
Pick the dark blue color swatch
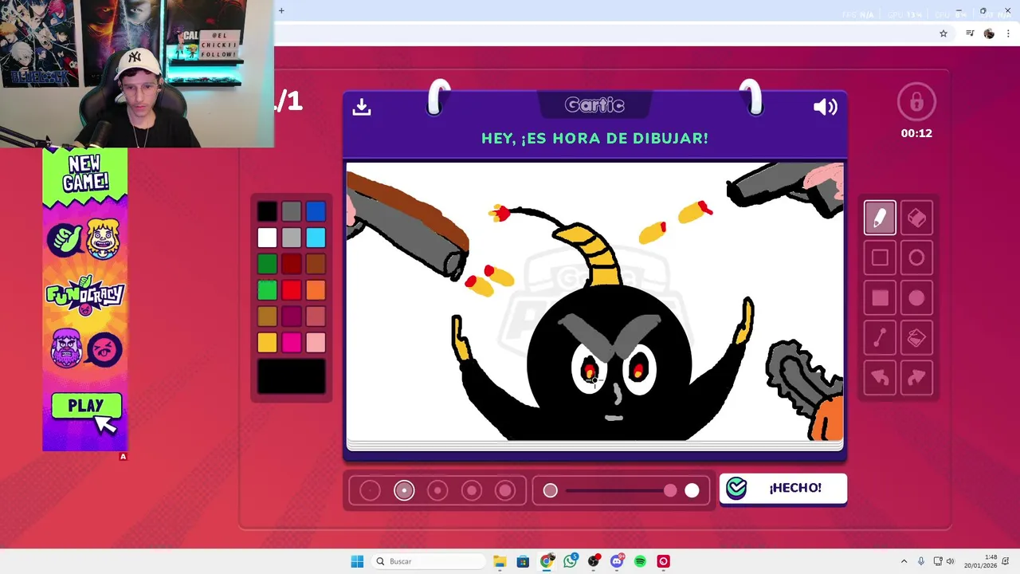[x=316, y=211]
